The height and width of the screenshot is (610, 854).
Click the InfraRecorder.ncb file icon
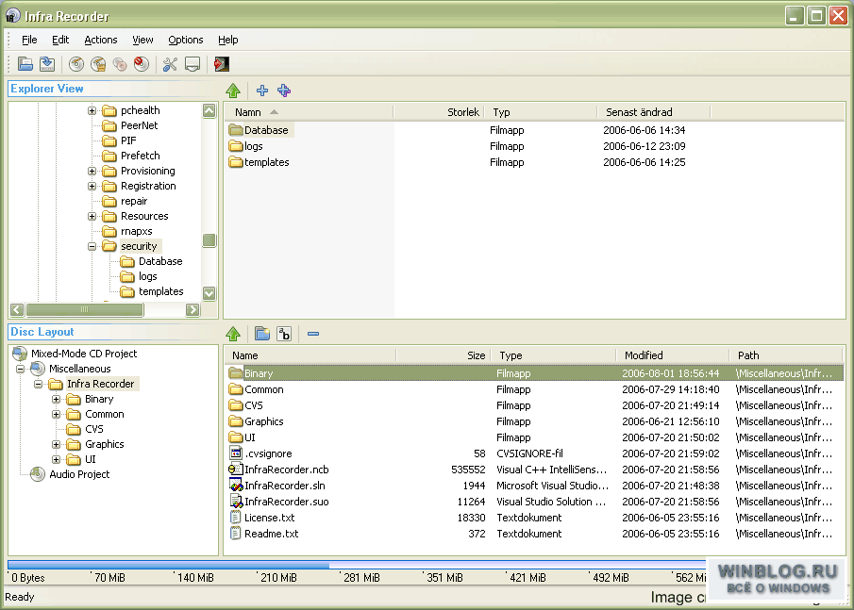[x=236, y=470]
